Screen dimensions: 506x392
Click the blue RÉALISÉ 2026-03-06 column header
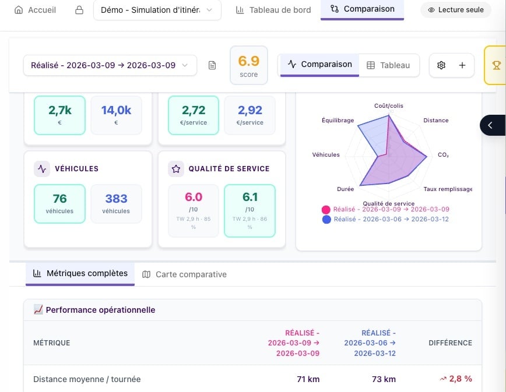(x=370, y=342)
